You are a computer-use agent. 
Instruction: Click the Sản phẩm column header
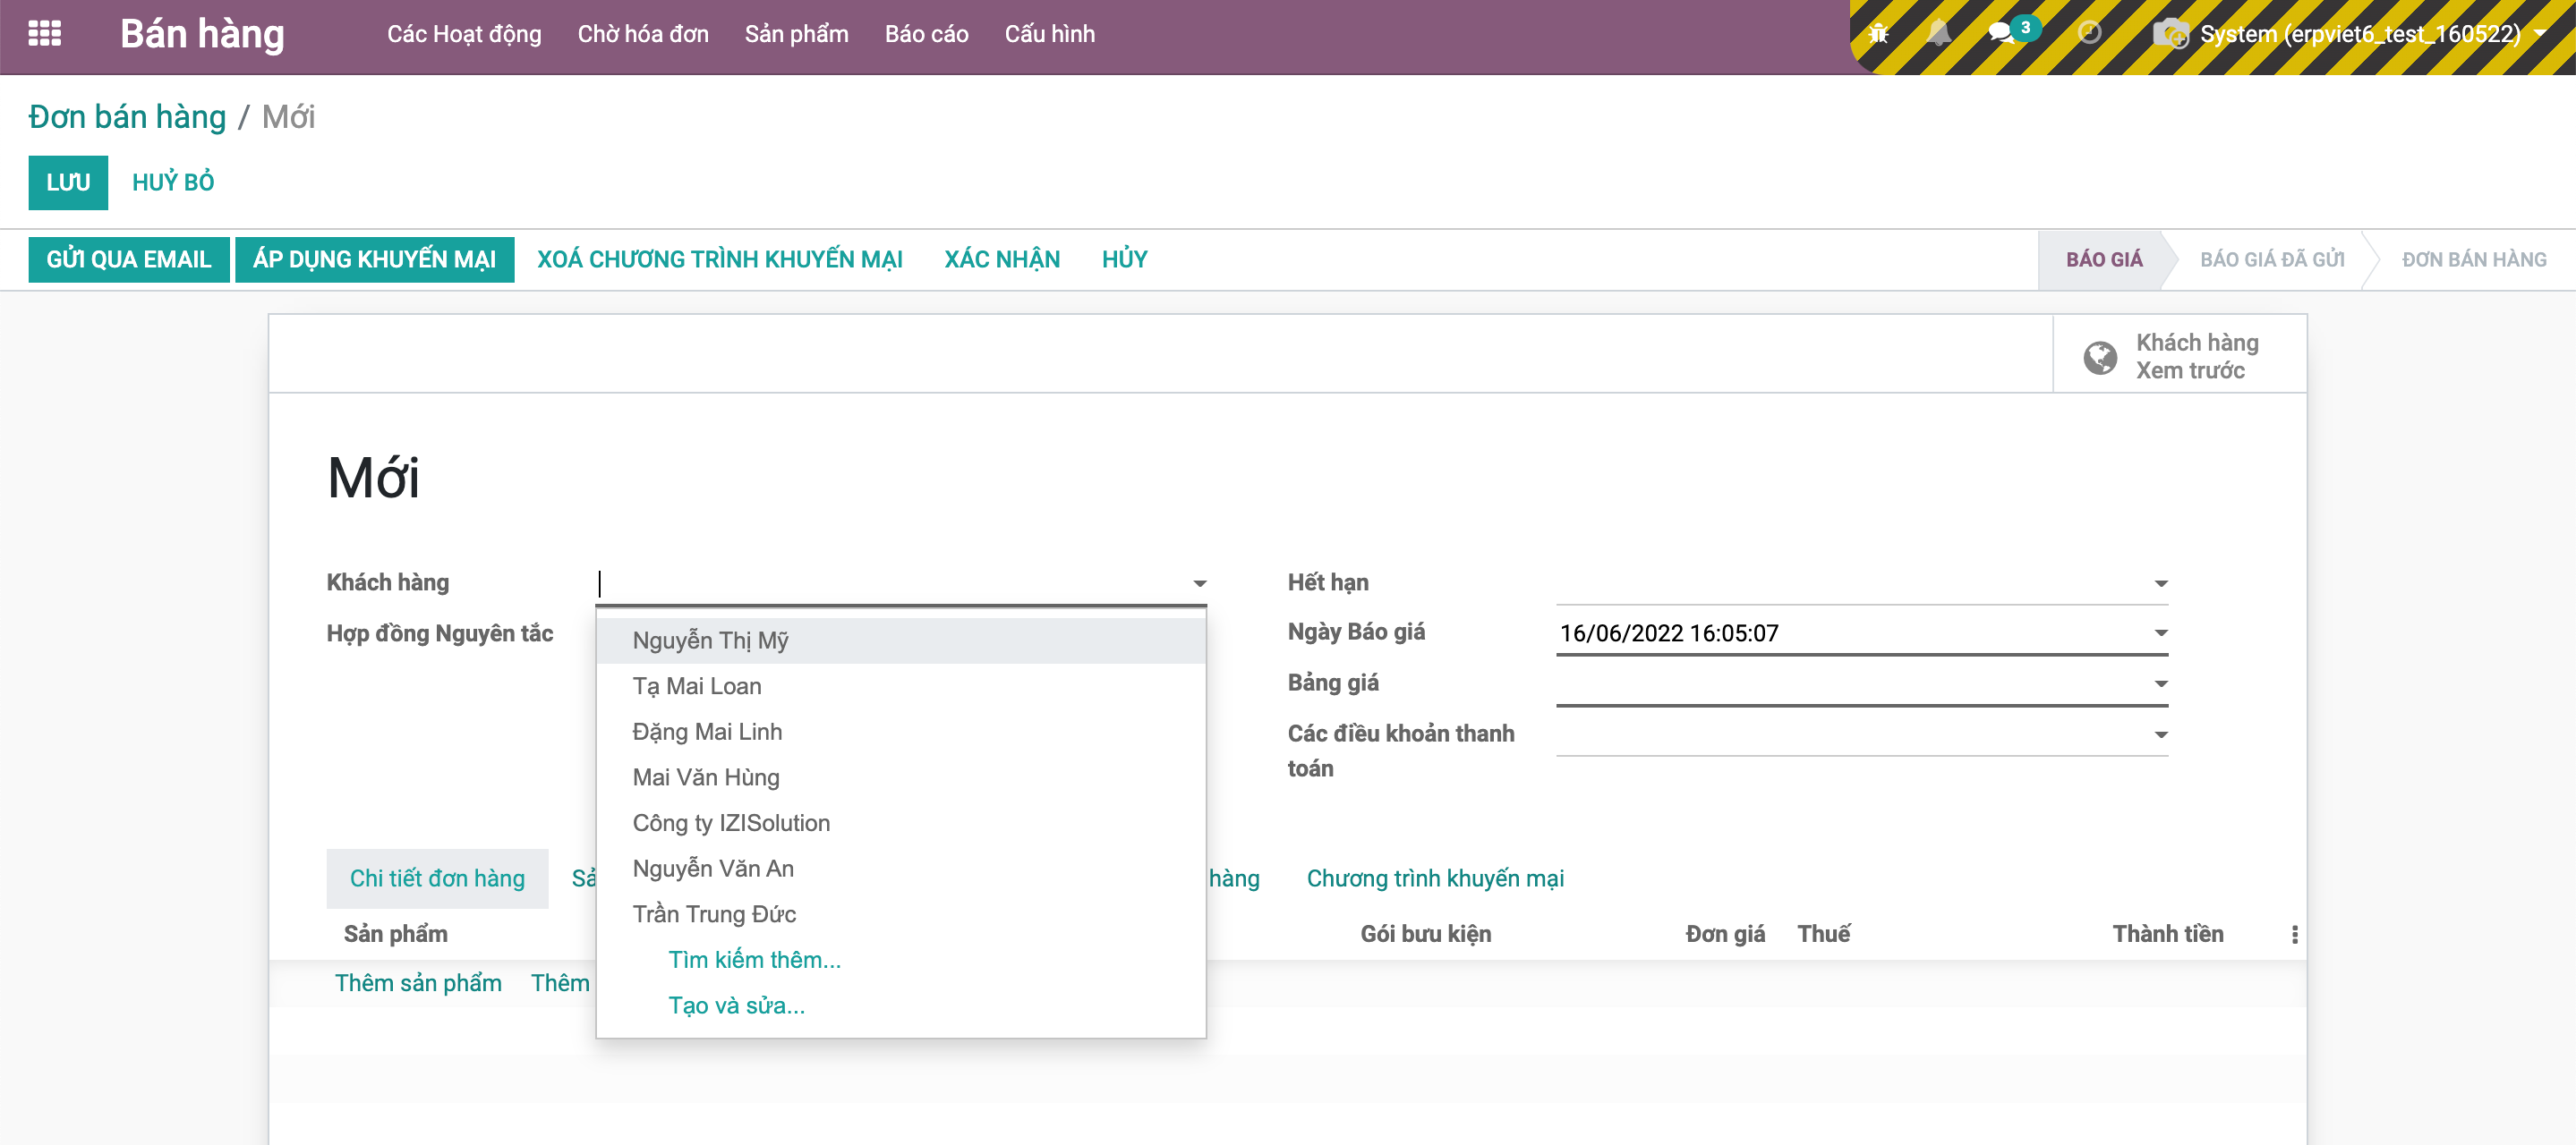point(396,934)
